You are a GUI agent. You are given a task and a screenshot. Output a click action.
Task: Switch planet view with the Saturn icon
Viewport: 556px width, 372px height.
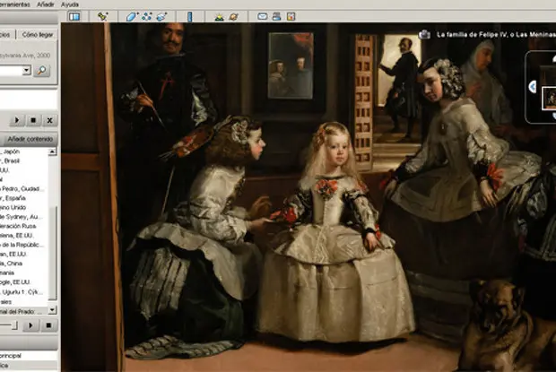[x=234, y=17]
